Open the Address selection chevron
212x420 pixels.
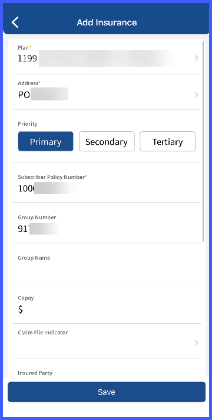pos(196,95)
